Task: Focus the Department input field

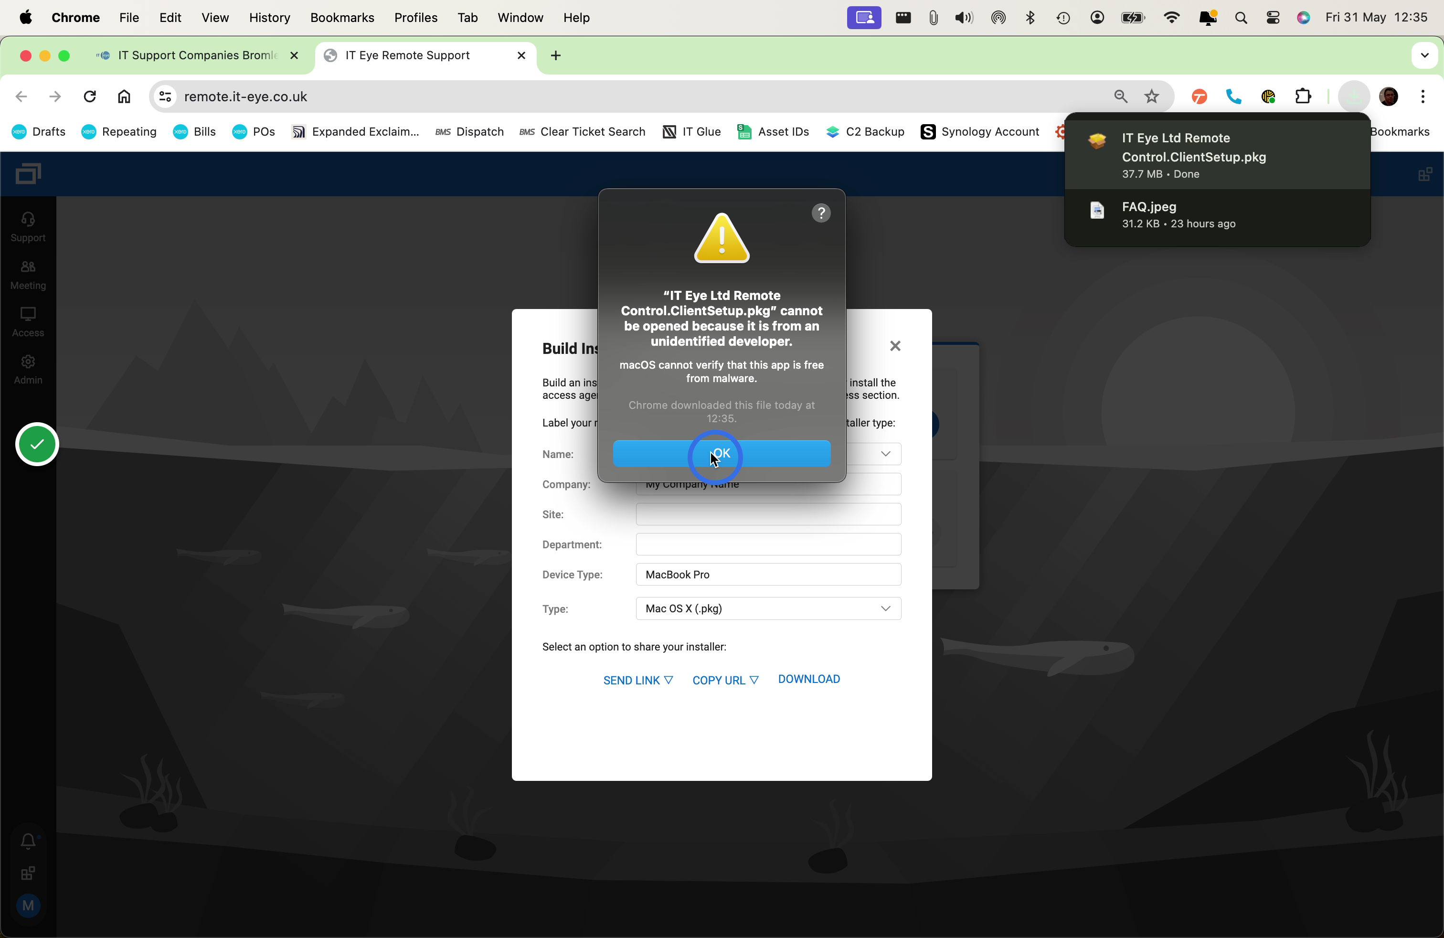Action: coord(768,544)
